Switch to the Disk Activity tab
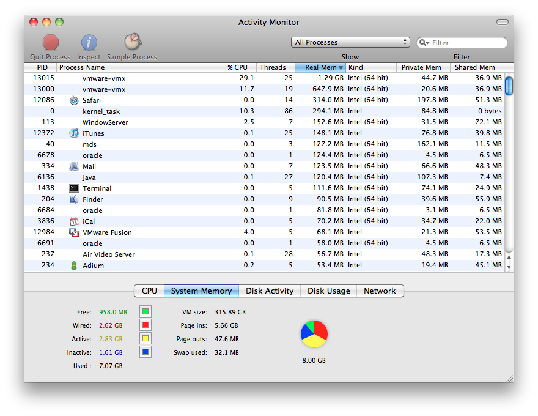This screenshot has height=416, width=538. 270,291
